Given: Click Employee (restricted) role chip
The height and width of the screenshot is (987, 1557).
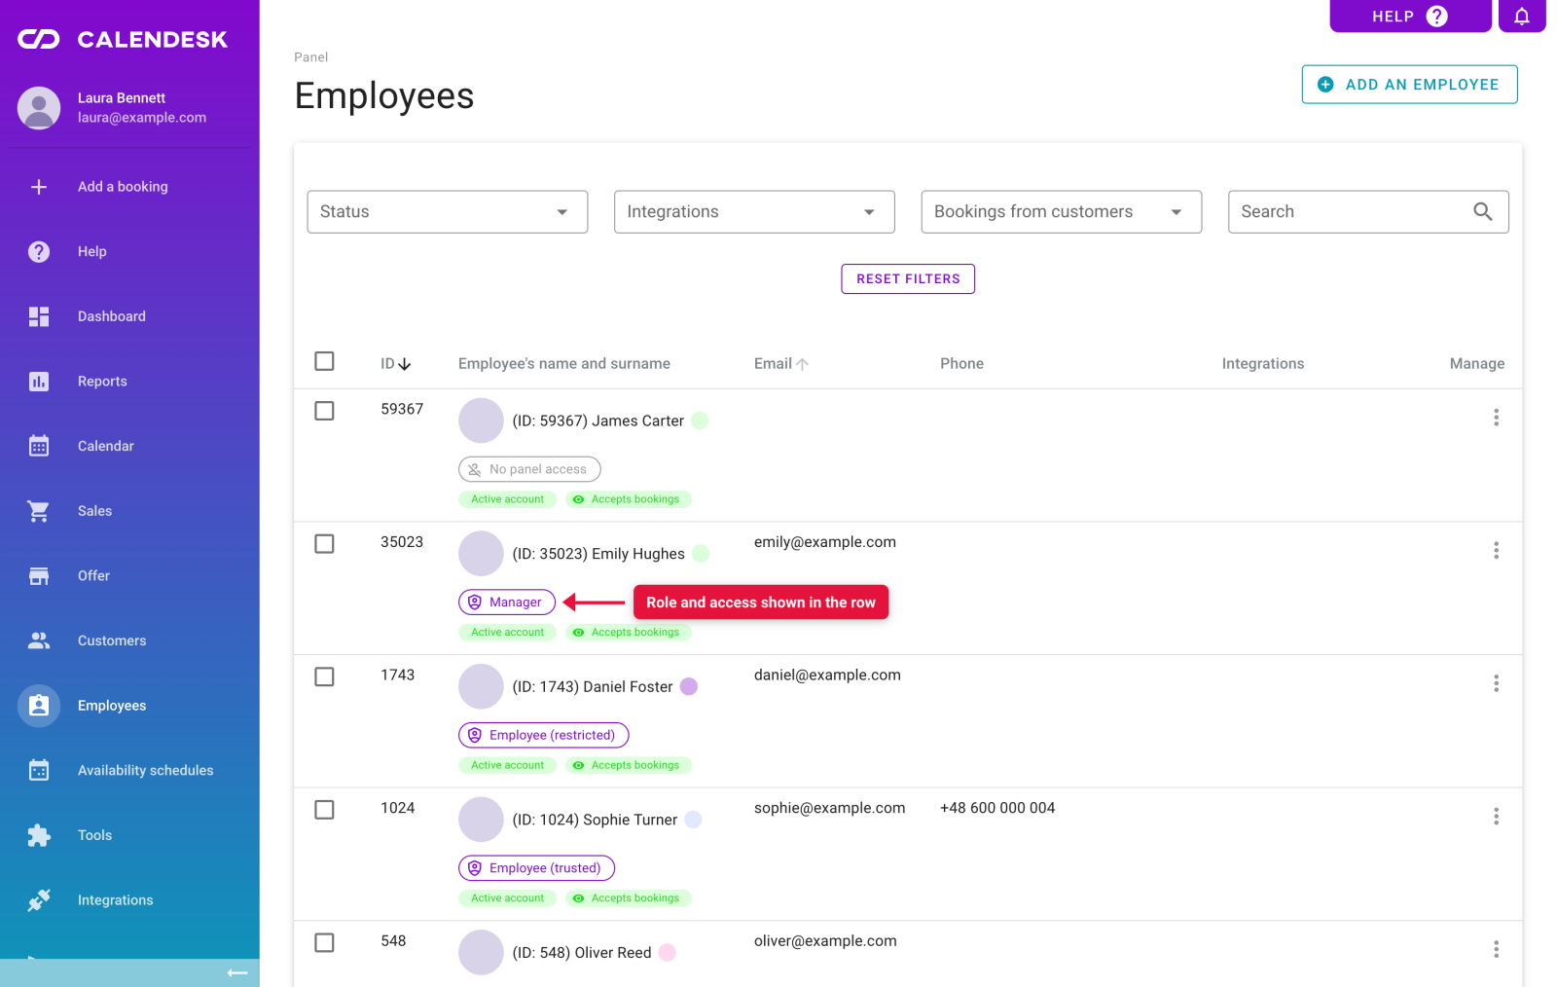Looking at the screenshot, I should pyautogui.click(x=544, y=735).
